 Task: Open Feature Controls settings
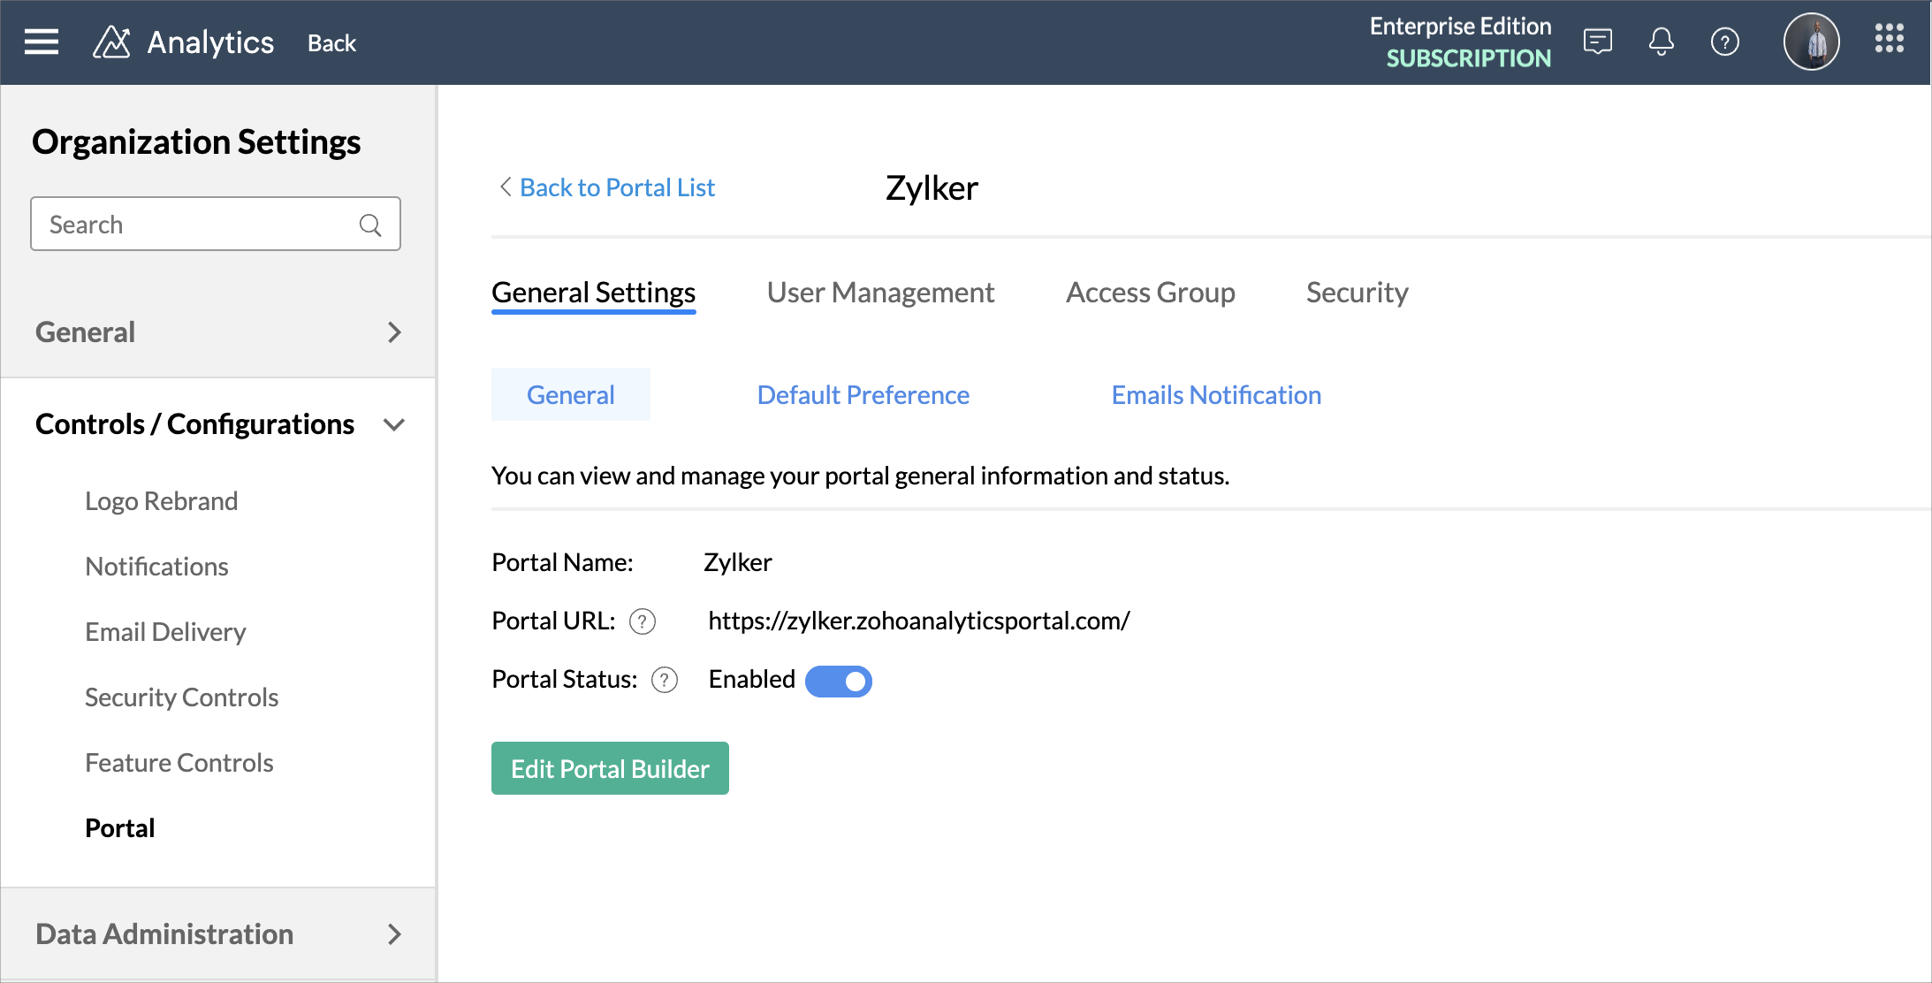(x=179, y=763)
